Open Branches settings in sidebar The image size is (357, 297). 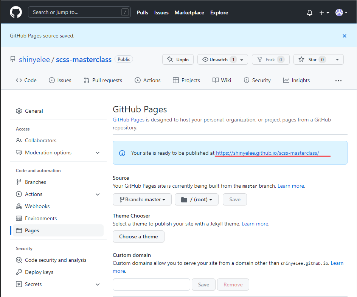tap(58, 182)
